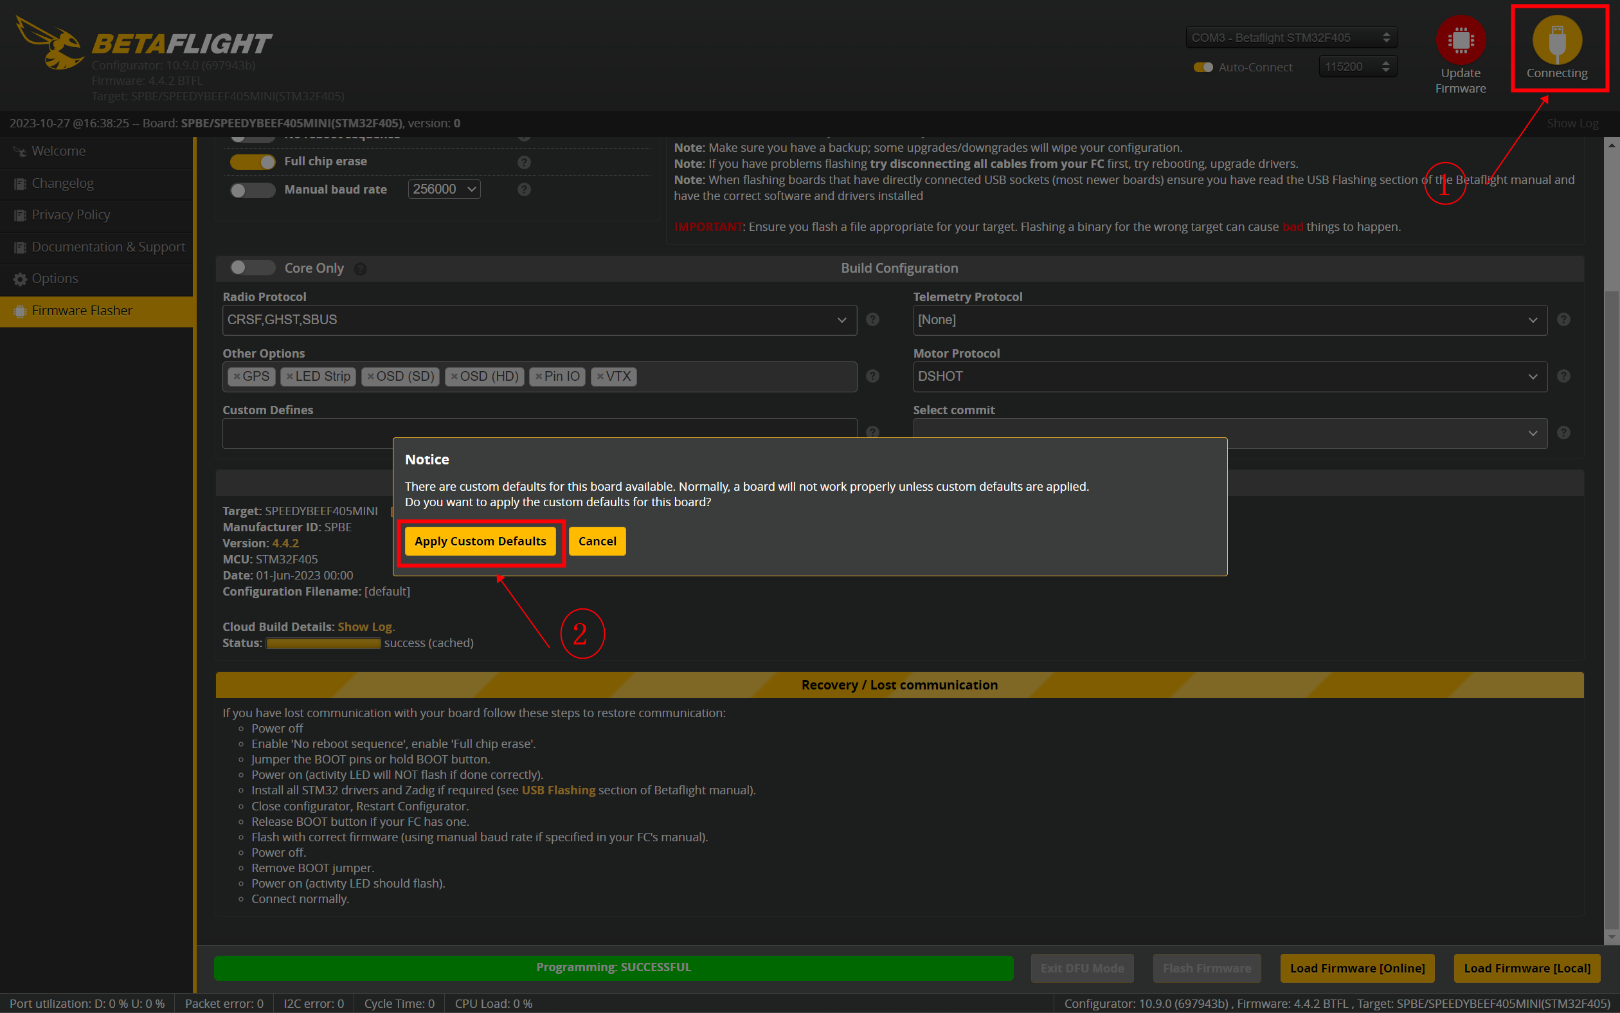Click the Changelog sidebar icon

click(20, 183)
